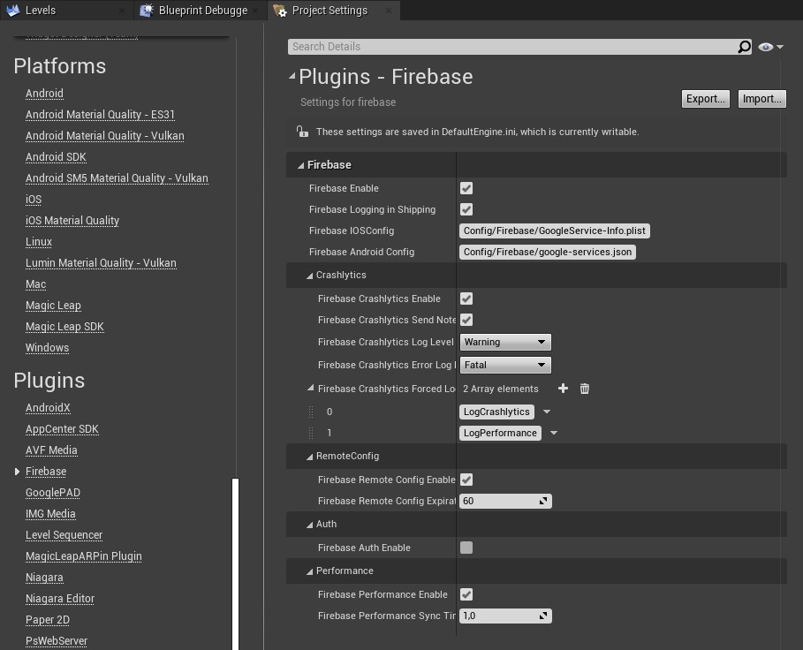
Task: Click the Project Settings tab icon
Action: 280,11
